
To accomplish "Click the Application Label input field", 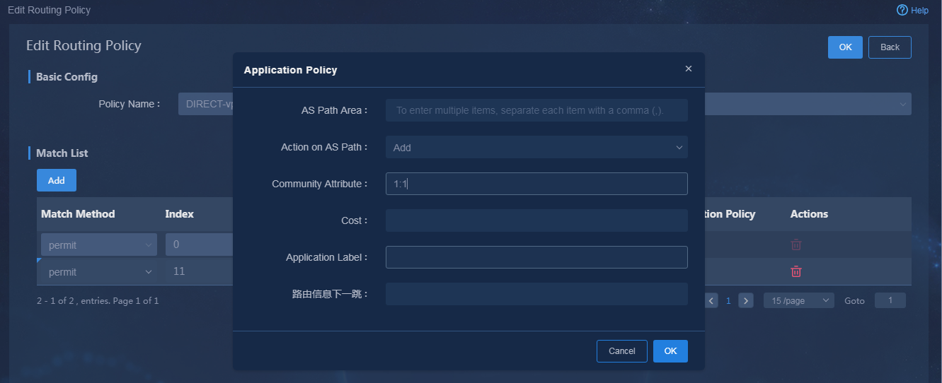I will point(536,257).
